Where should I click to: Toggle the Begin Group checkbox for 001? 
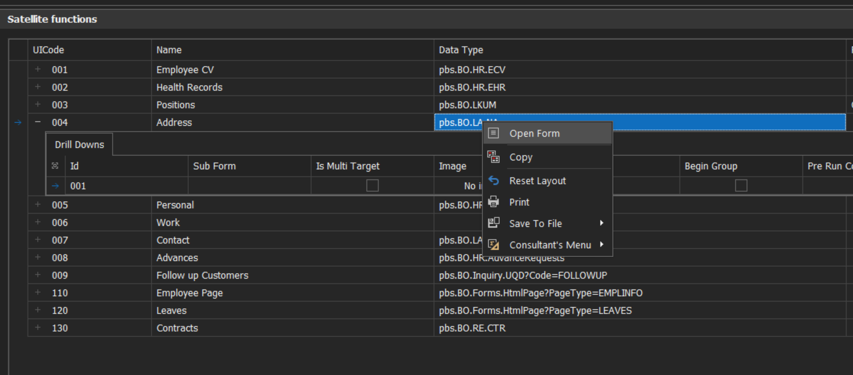(x=741, y=185)
